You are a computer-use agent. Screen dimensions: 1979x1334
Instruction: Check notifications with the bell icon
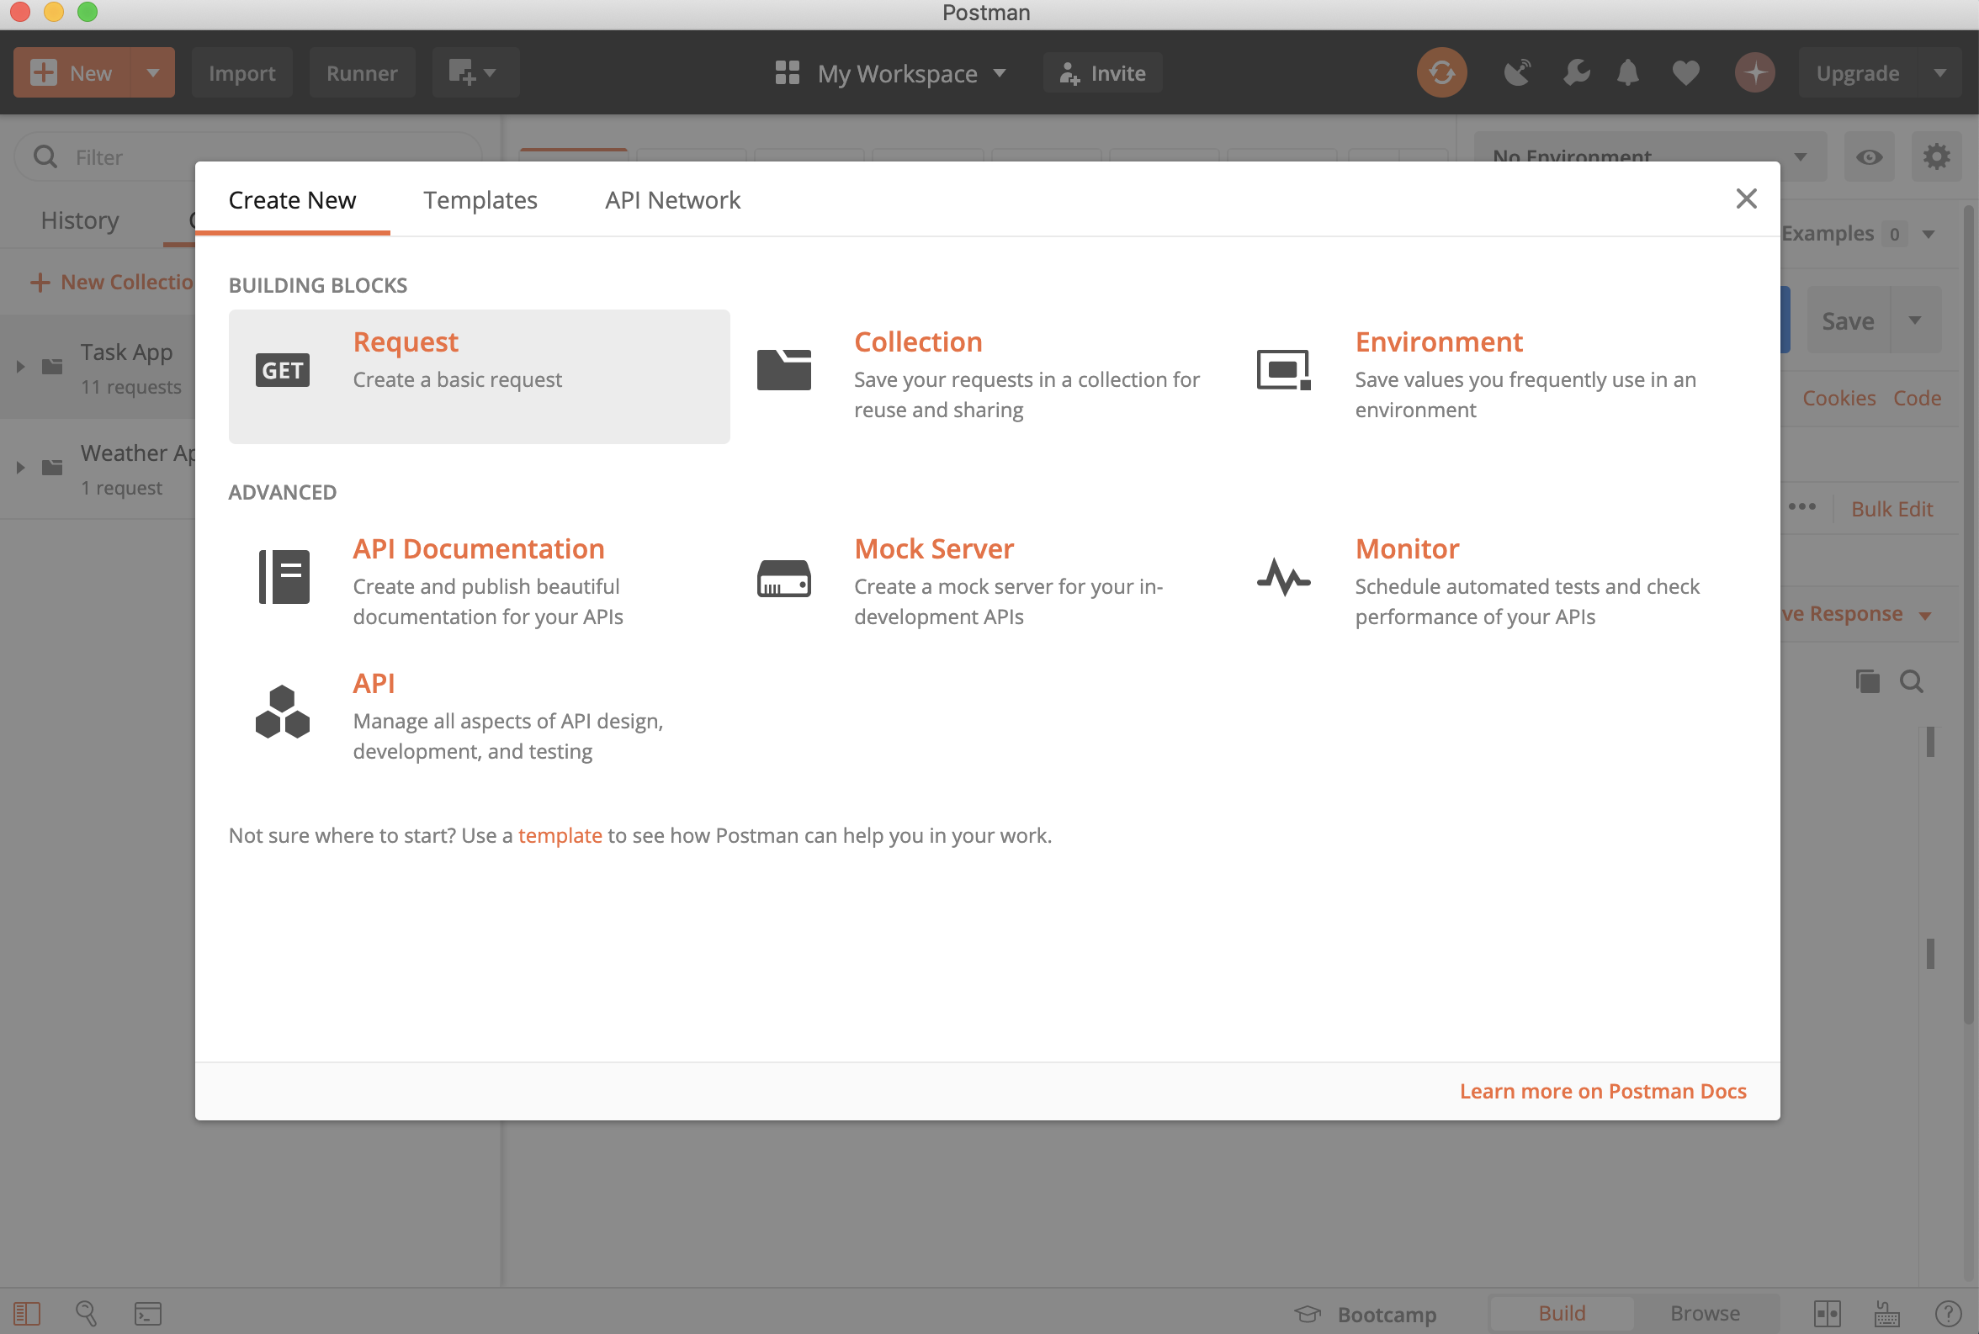click(x=1627, y=72)
